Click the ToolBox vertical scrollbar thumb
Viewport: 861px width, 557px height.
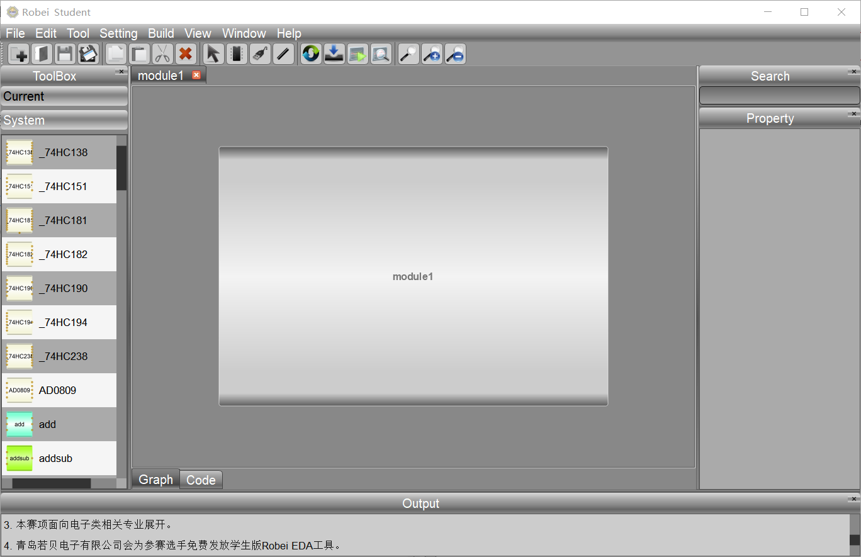point(121,168)
